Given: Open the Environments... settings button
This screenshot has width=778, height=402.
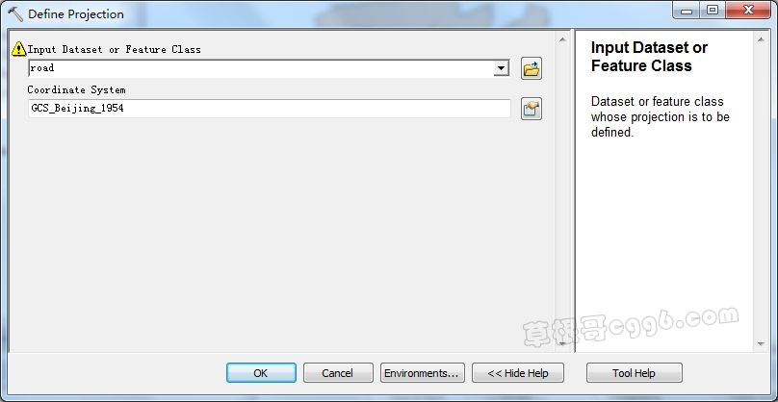Looking at the screenshot, I should coord(423,373).
